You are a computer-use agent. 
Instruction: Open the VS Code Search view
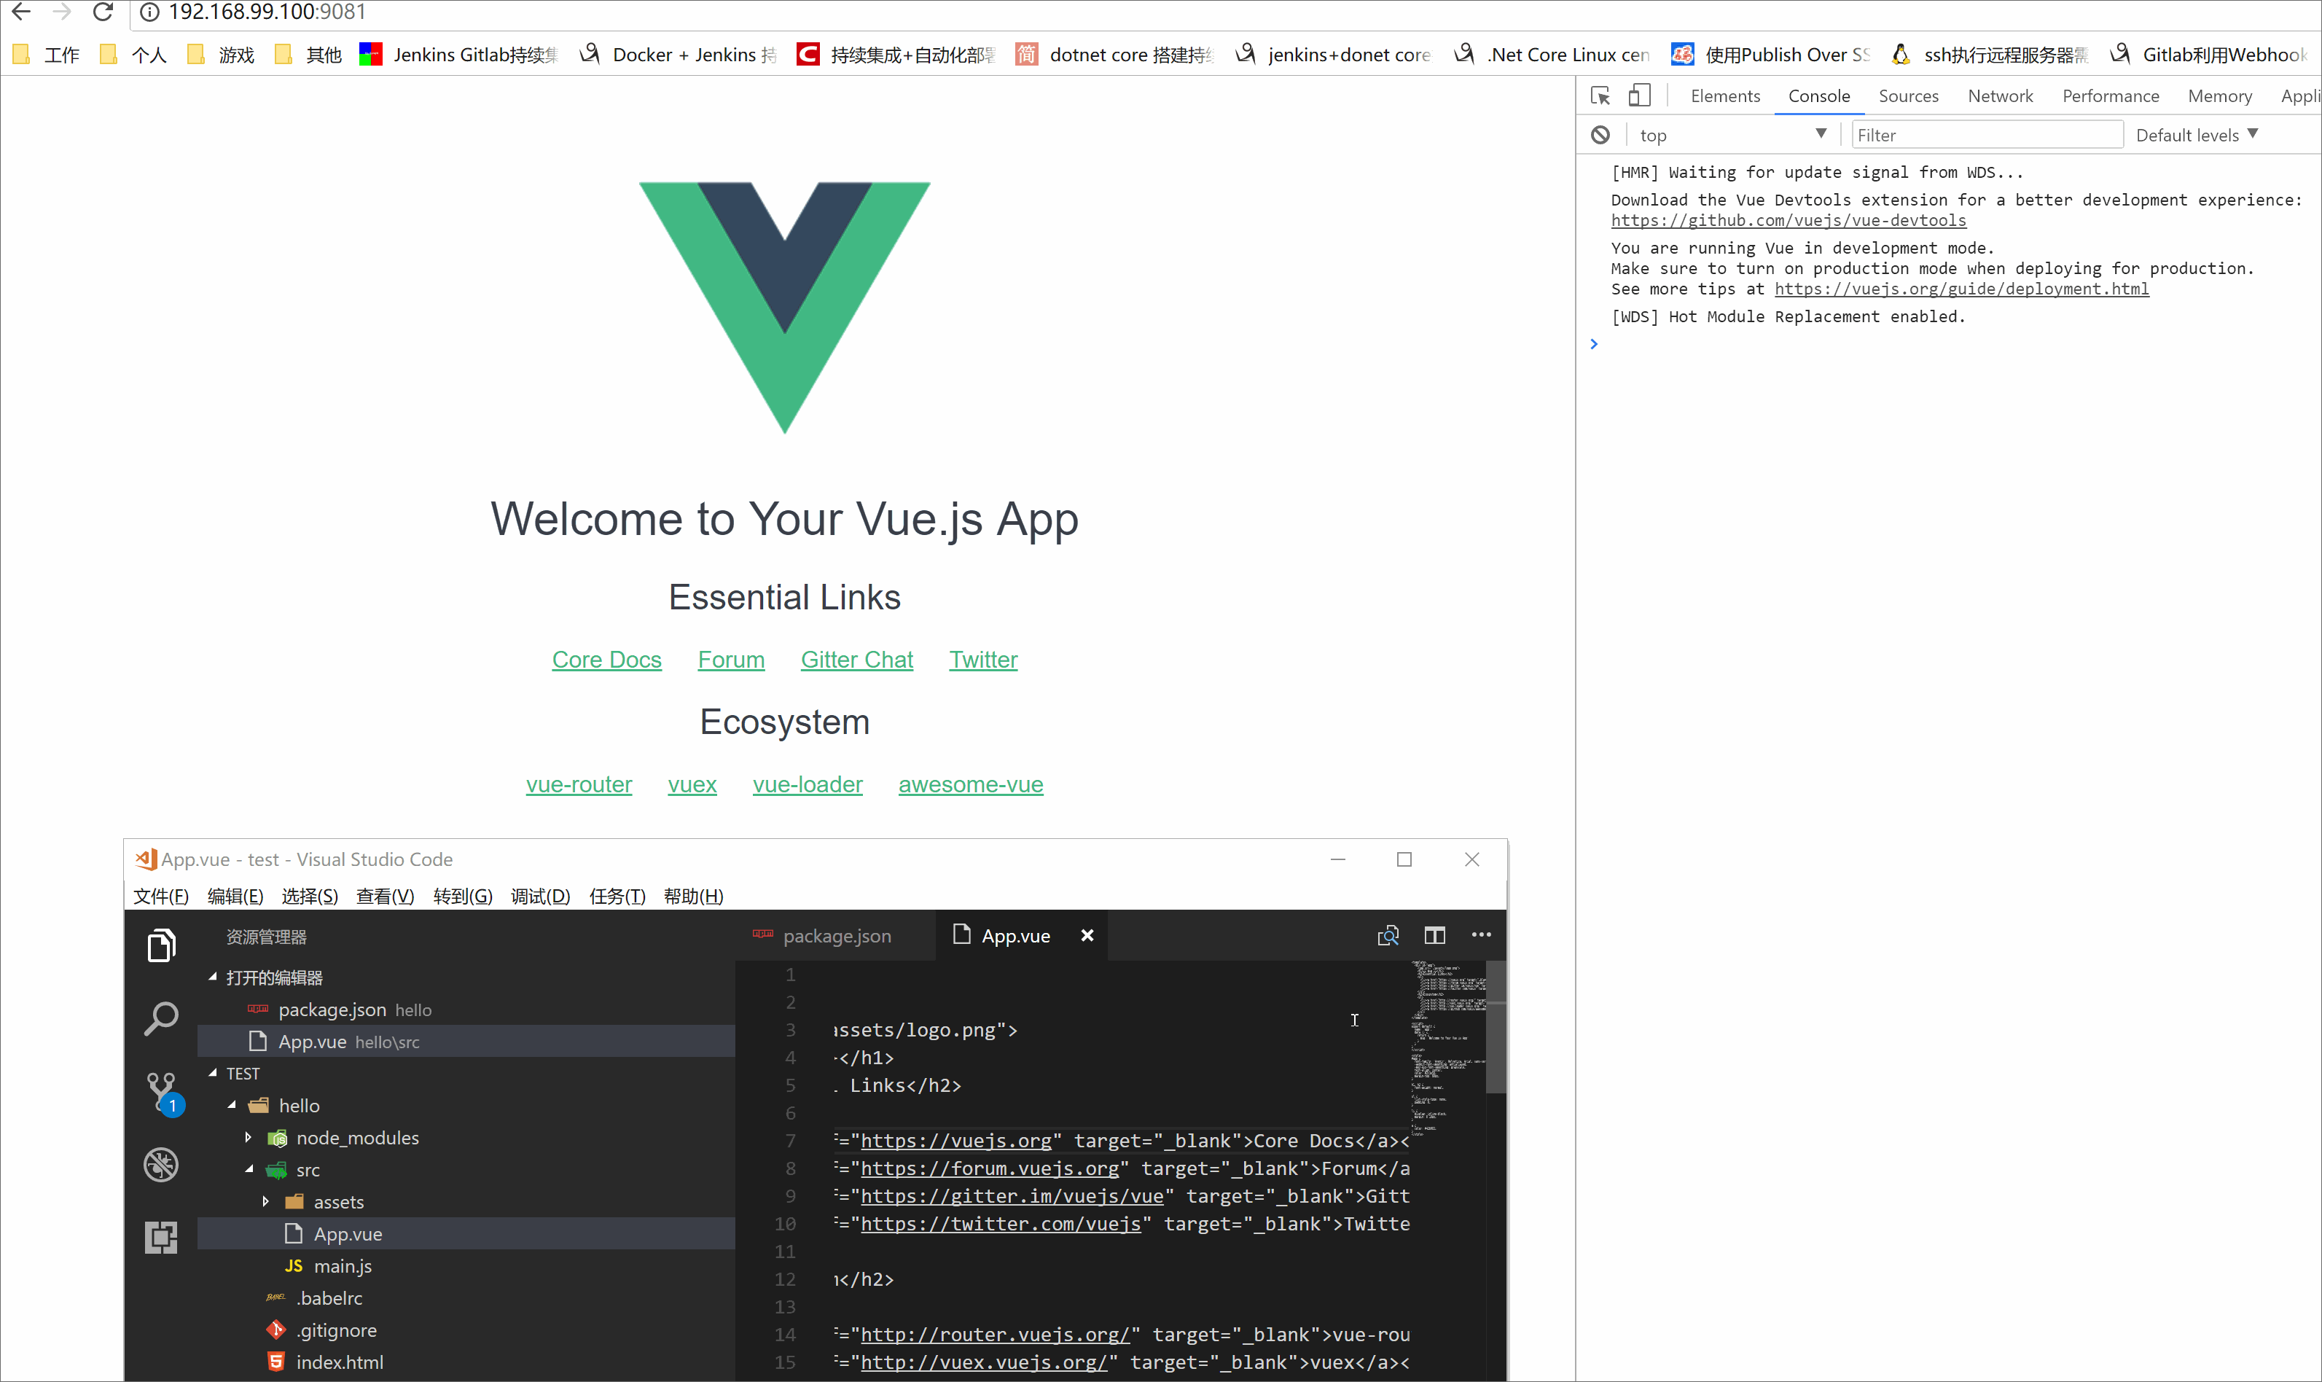click(x=161, y=1018)
